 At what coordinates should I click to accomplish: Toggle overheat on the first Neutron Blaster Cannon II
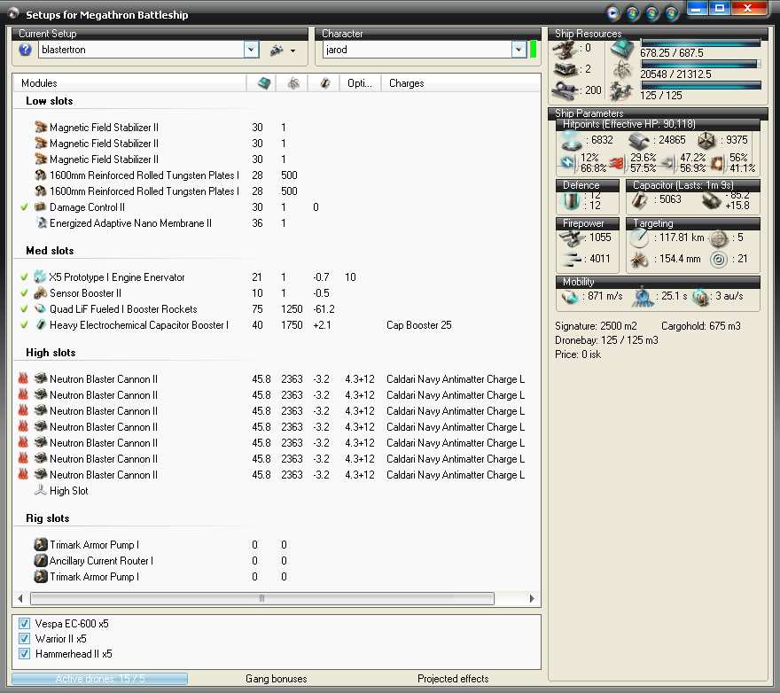pyautogui.click(x=23, y=378)
